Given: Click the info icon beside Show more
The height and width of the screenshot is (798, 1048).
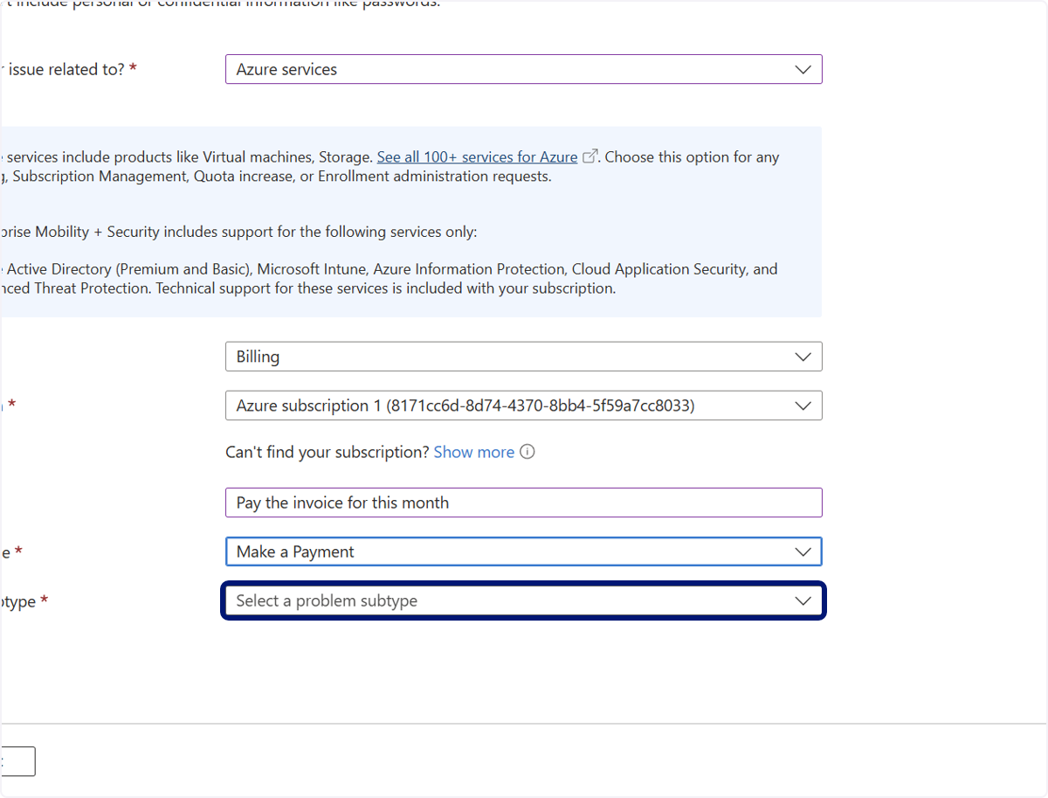Looking at the screenshot, I should [x=527, y=452].
